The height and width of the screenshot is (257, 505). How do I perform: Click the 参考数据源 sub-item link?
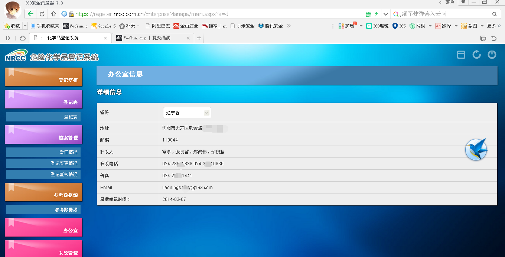pos(43,210)
